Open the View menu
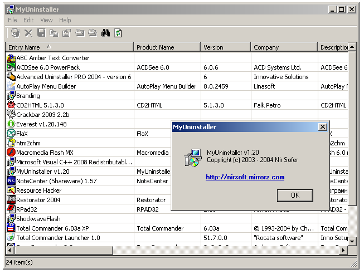Viewport: 364px width, 274px height. pos(46,20)
